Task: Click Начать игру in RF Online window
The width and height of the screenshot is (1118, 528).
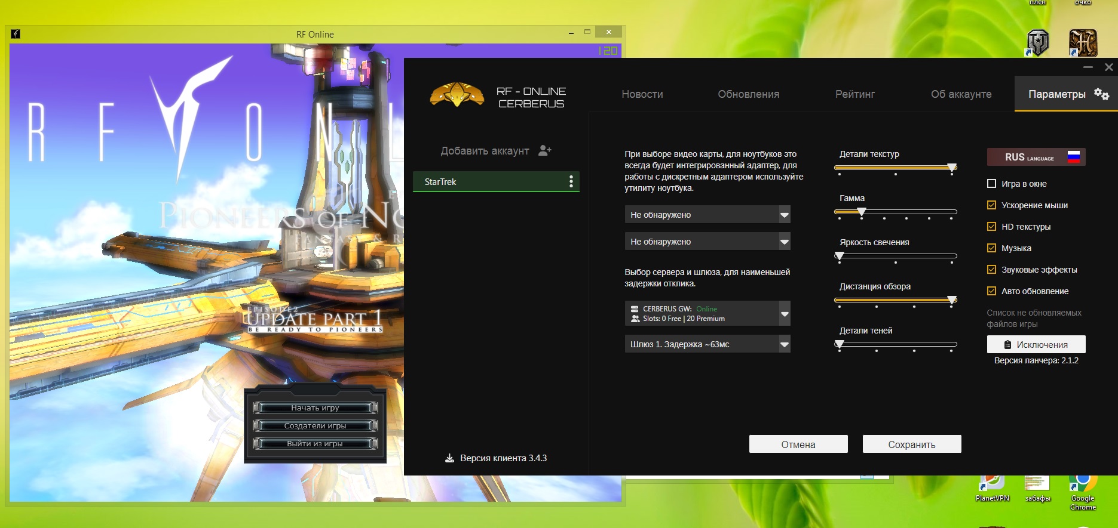Action: point(315,408)
